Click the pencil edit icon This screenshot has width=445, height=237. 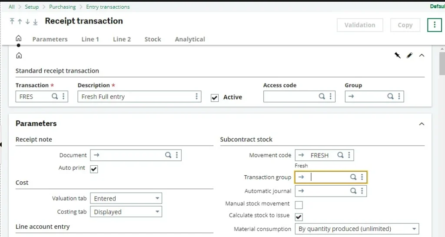(x=409, y=55)
